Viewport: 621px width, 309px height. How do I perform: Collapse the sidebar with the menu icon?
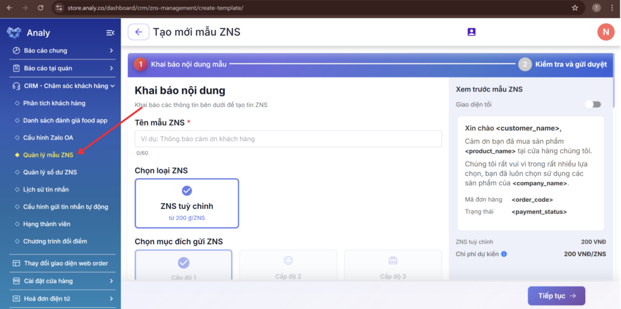point(110,33)
